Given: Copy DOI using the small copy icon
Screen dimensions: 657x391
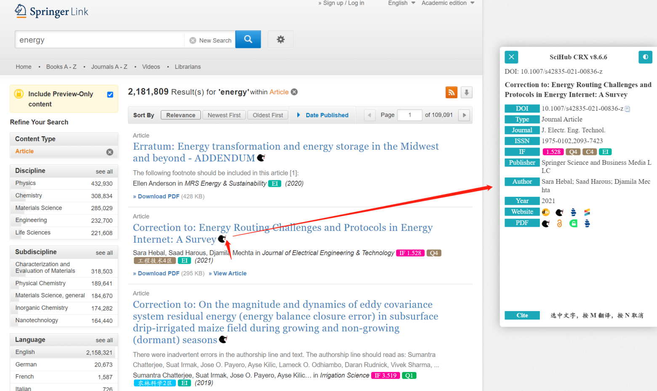Looking at the screenshot, I should (628, 109).
